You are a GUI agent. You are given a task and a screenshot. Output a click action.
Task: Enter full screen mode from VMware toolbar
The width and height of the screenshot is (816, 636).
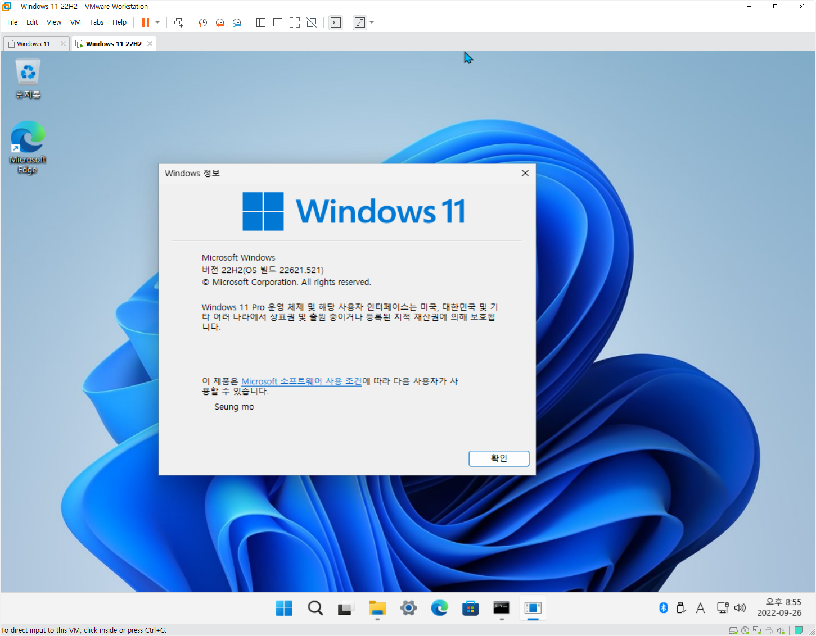[x=295, y=22]
